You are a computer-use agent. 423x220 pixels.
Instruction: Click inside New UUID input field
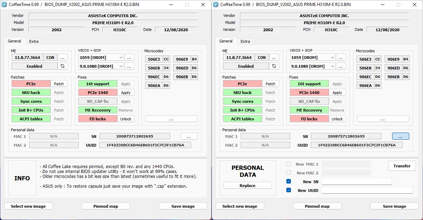point(367,190)
